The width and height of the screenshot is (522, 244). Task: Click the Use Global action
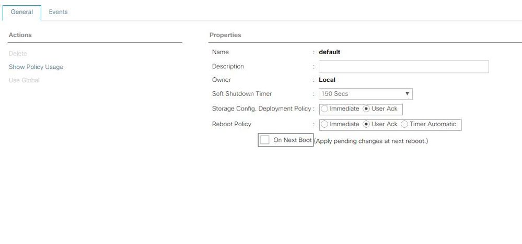(x=24, y=80)
